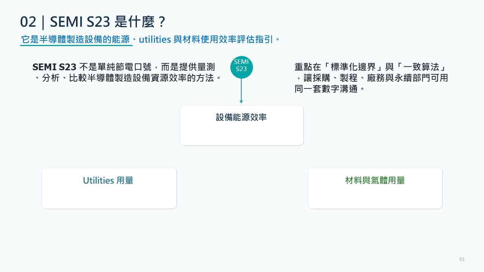This screenshot has width=484, height=272.
Task: Select the right paragraph starting with 重點在
Action: pos(371,78)
